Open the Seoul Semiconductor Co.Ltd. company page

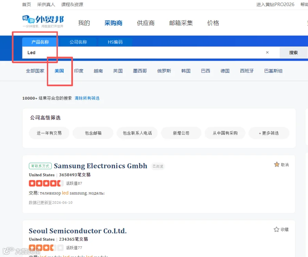[78, 231]
